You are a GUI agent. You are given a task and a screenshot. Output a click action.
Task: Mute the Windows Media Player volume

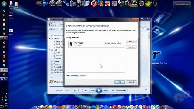click(x=112, y=91)
